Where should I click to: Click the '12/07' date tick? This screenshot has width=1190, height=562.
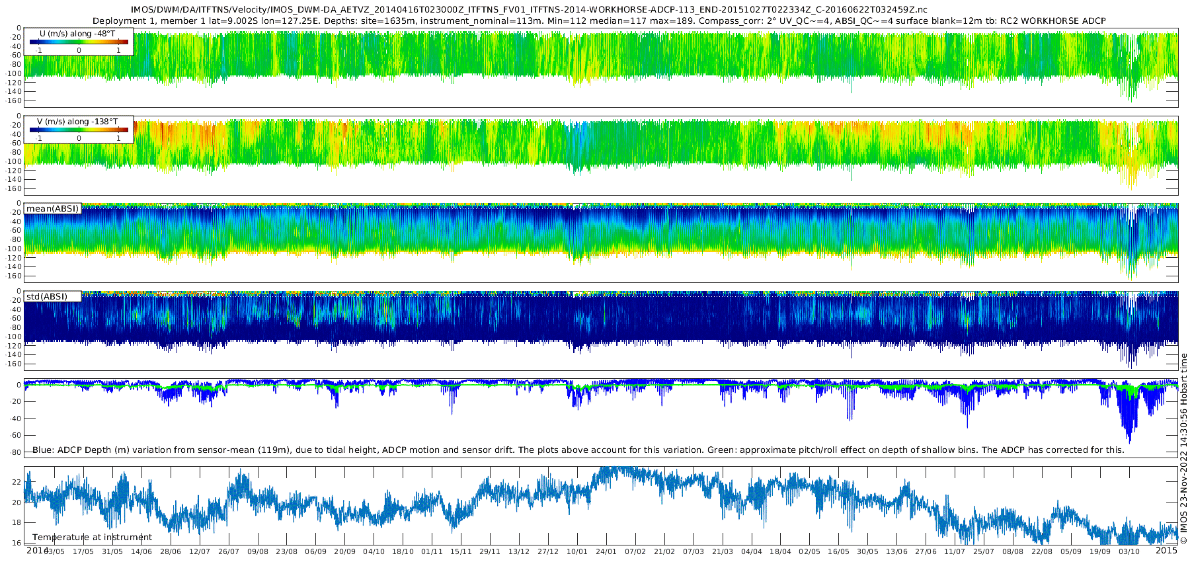(x=200, y=552)
